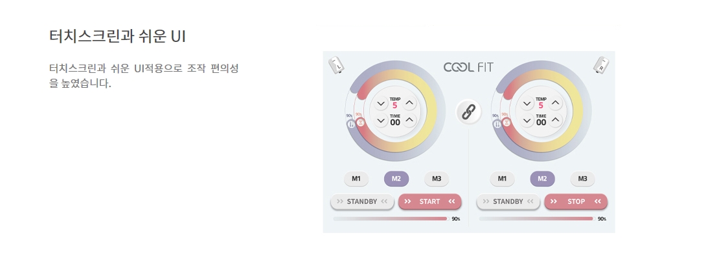Select M3 preset in left panel
Viewport: 706px width, 264px height.
point(437,179)
